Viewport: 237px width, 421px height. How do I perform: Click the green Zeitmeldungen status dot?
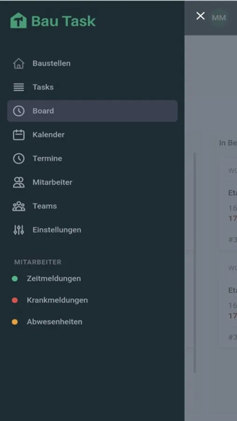point(15,279)
